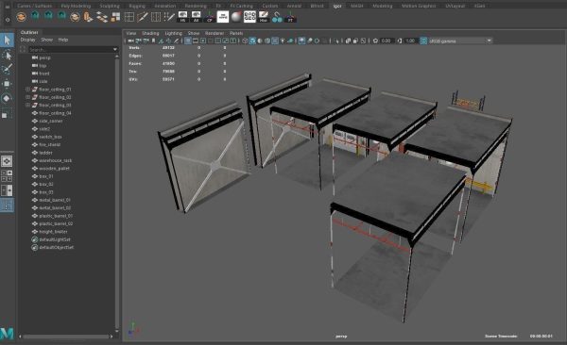Expand floor_ceiling_02 in Outliner
This screenshot has width=567, height=345.
(x=27, y=97)
